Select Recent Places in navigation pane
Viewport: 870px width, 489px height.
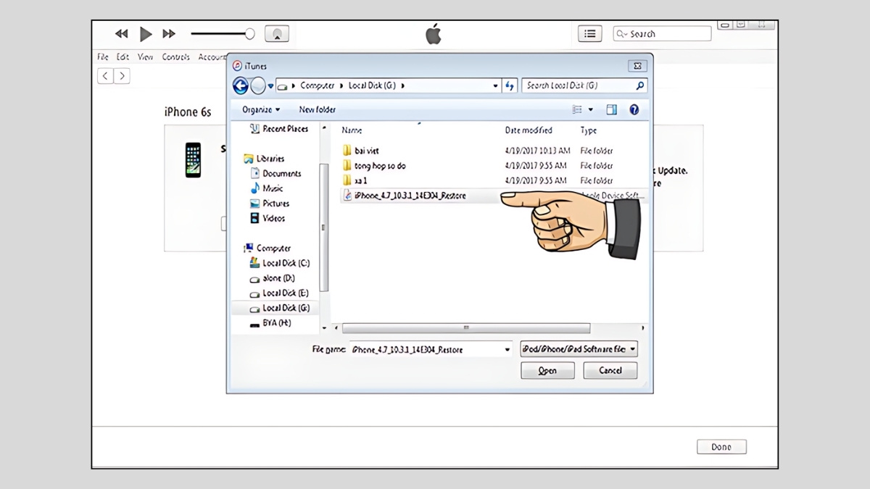coord(279,129)
